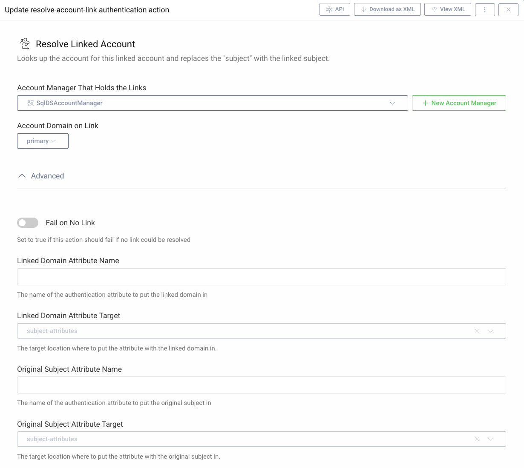Collapse the Advanced section
This screenshot has width=524, height=468.
click(x=22, y=175)
